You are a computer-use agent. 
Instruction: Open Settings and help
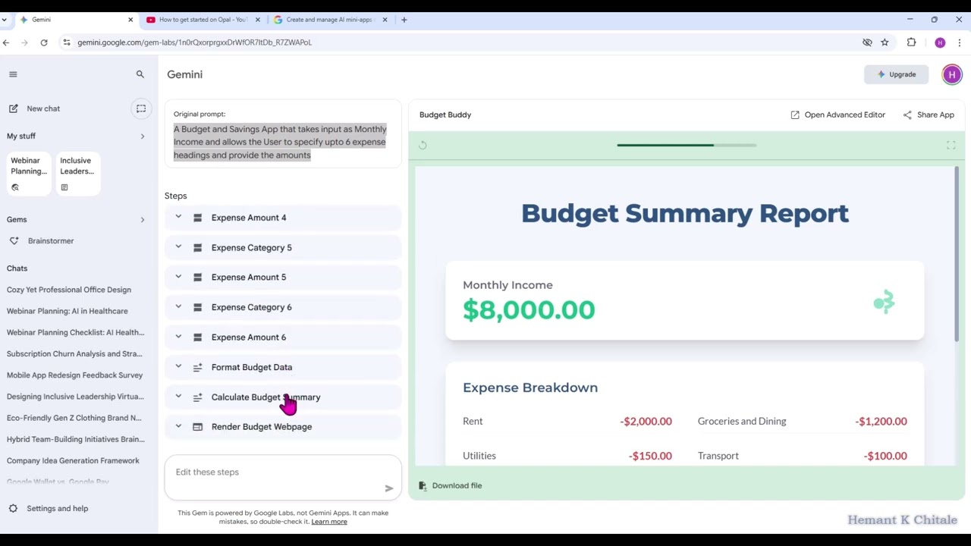click(x=49, y=508)
